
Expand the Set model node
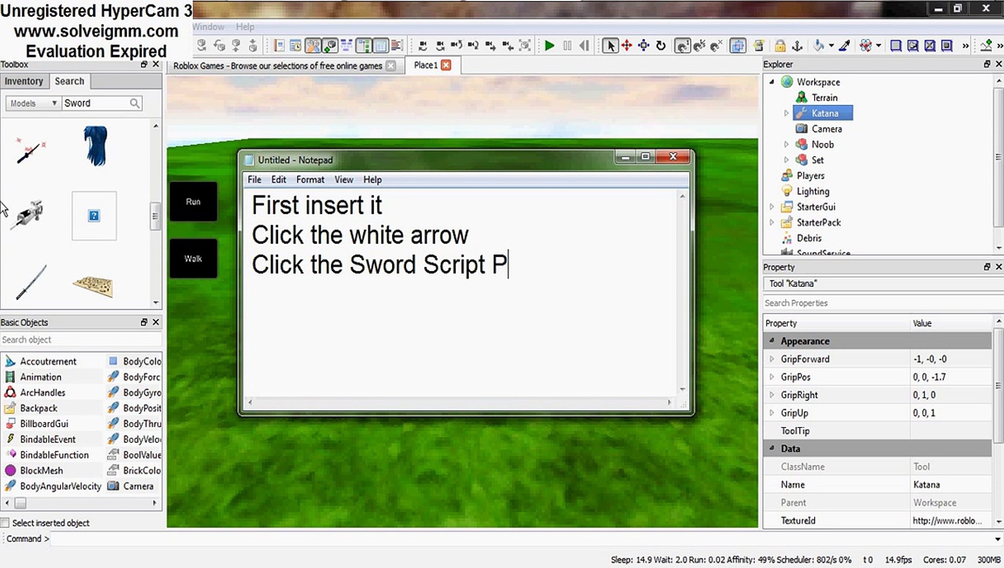(x=786, y=160)
